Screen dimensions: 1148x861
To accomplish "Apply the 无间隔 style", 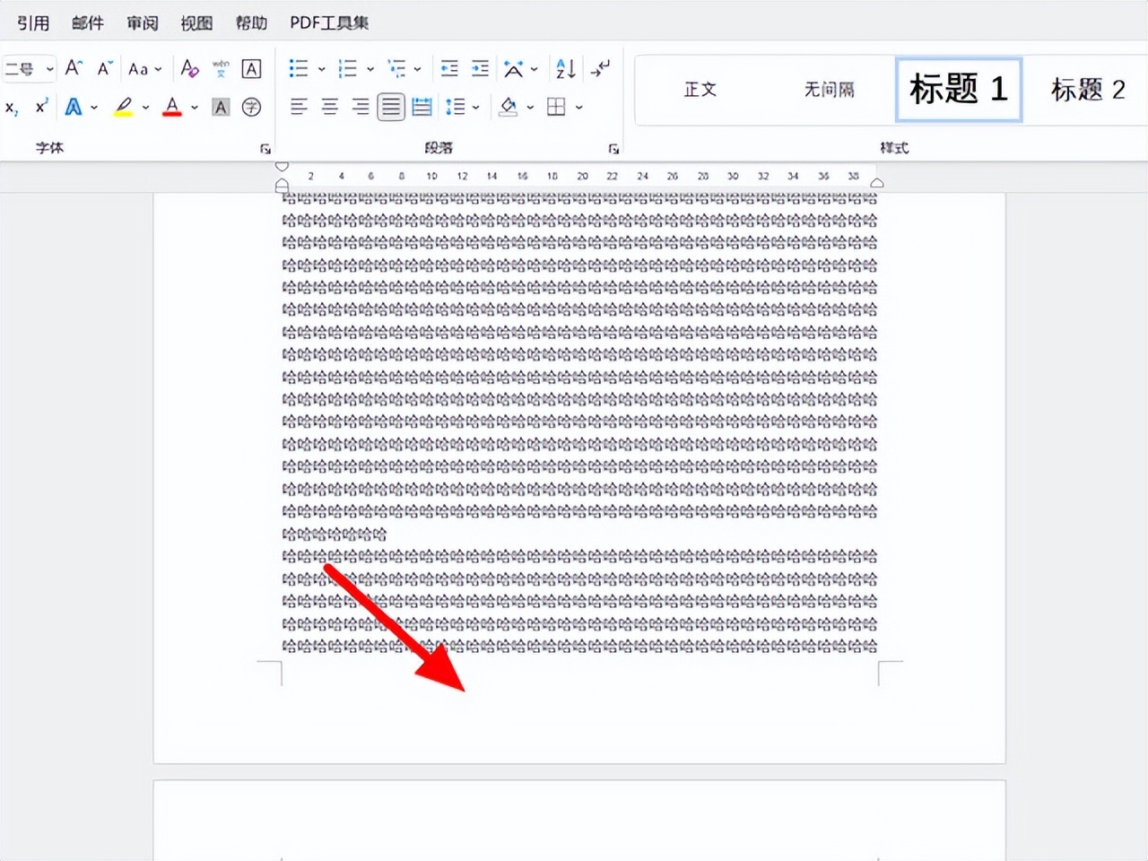I will tap(829, 90).
